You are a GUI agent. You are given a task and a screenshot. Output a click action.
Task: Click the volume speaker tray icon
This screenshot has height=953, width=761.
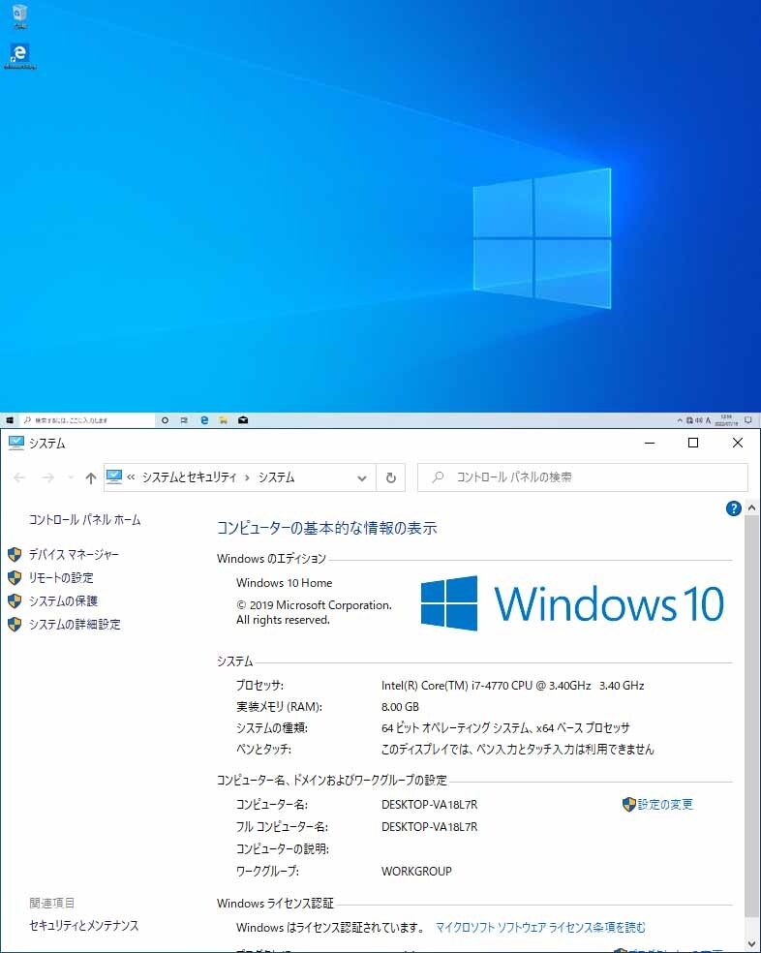tap(699, 420)
